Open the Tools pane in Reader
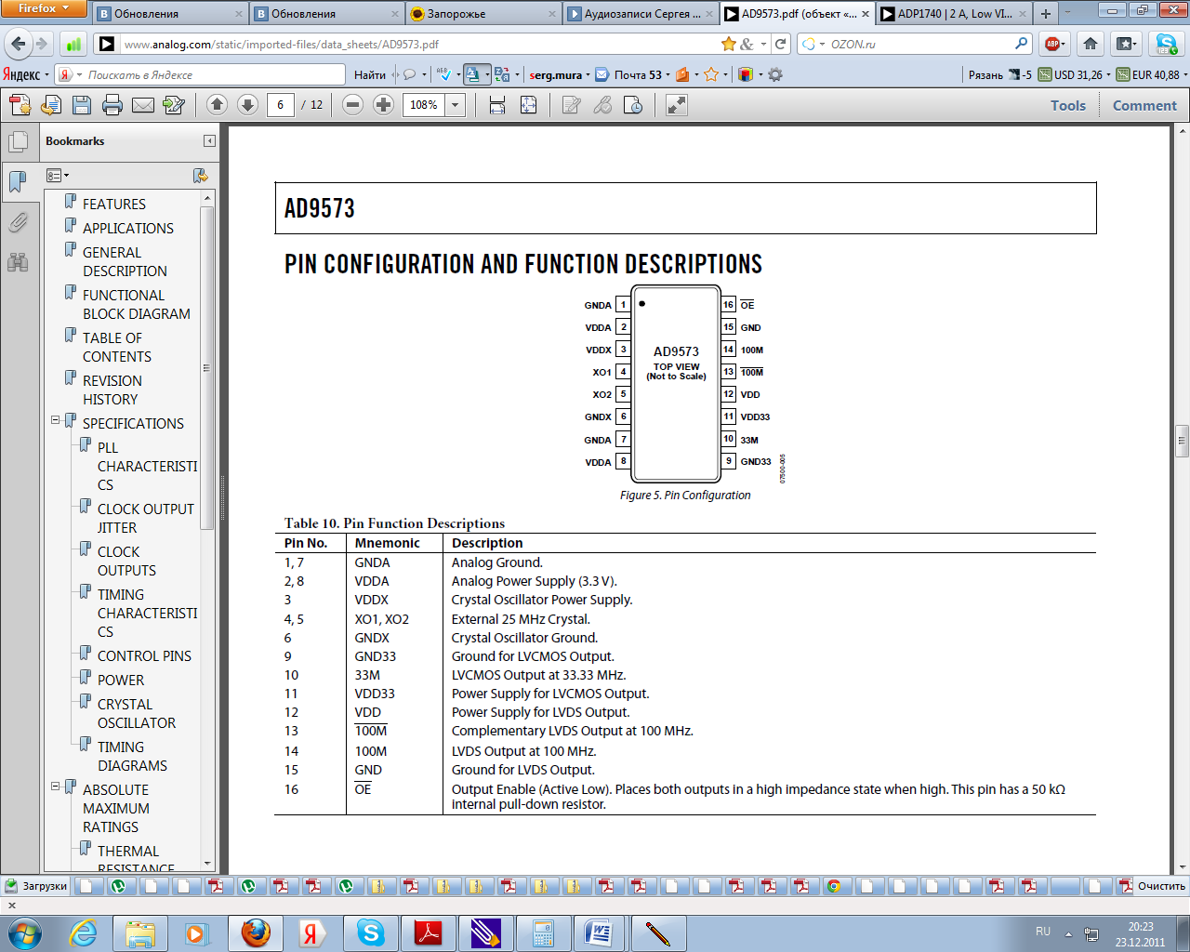This screenshot has height=952, width=1190. click(1068, 105)
